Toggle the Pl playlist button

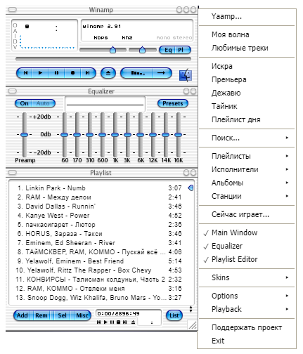(x=183, y=50)
